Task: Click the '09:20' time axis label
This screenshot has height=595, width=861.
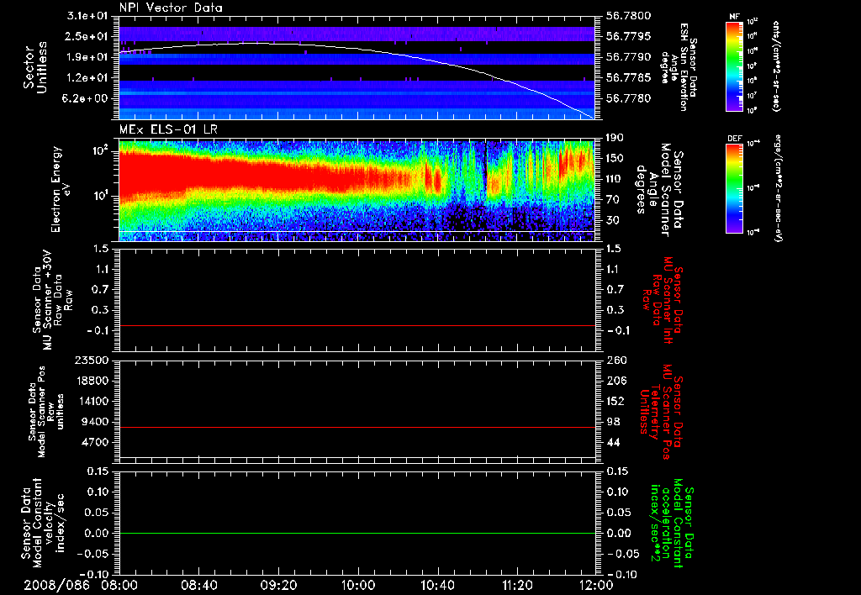Action: pos(279,585)
